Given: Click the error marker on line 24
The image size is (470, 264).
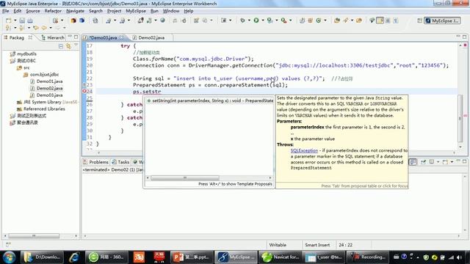Looking at the screenshot, I should (84, 91).
